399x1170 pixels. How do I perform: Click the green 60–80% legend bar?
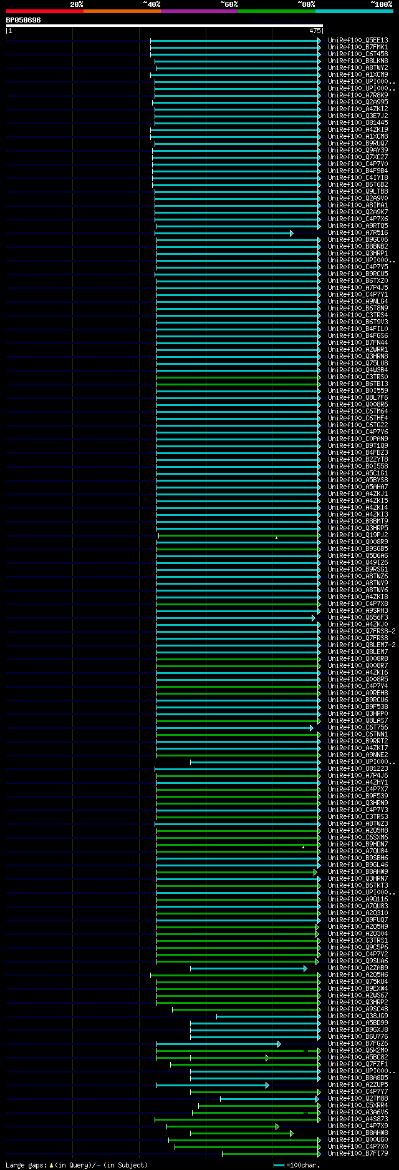click(x=276, y=11)
